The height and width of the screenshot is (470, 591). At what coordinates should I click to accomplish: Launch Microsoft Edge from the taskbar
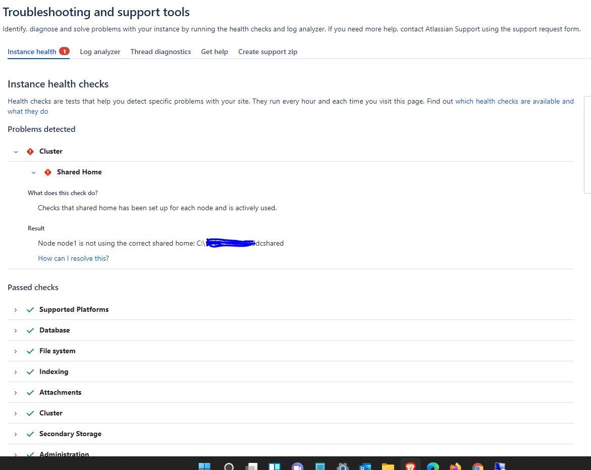tap(433, 466)
